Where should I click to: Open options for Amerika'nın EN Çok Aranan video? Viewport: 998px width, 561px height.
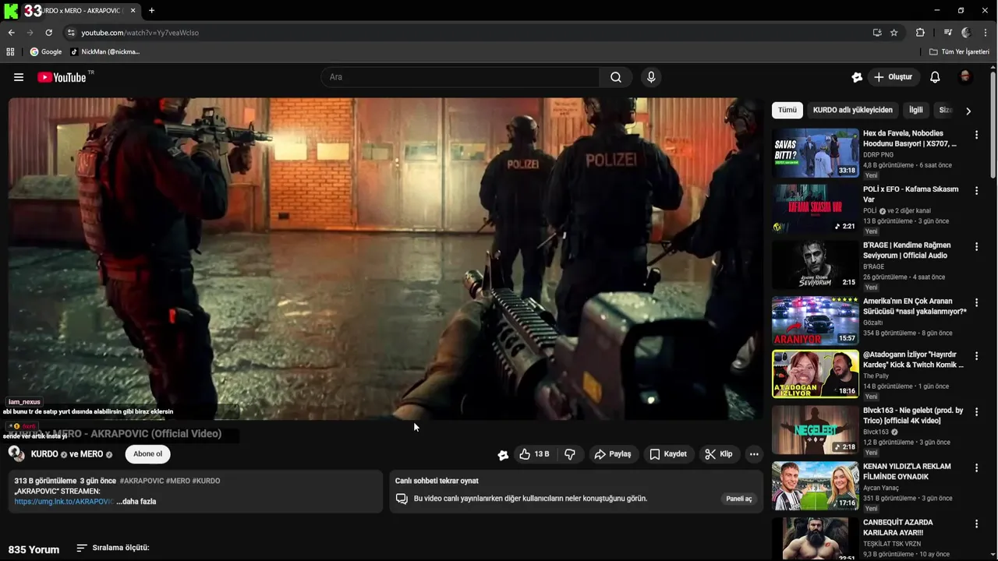tap(976, 302)
